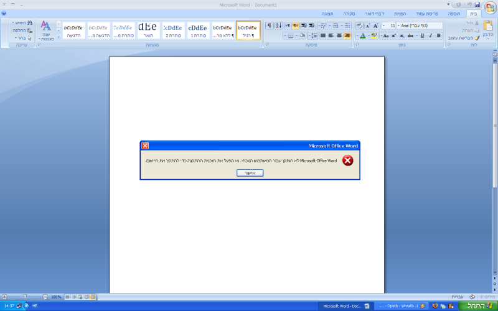Click the zoom slider handle
Image resolution: width=498 pixels, height=311 pixels.
(25, 297)
